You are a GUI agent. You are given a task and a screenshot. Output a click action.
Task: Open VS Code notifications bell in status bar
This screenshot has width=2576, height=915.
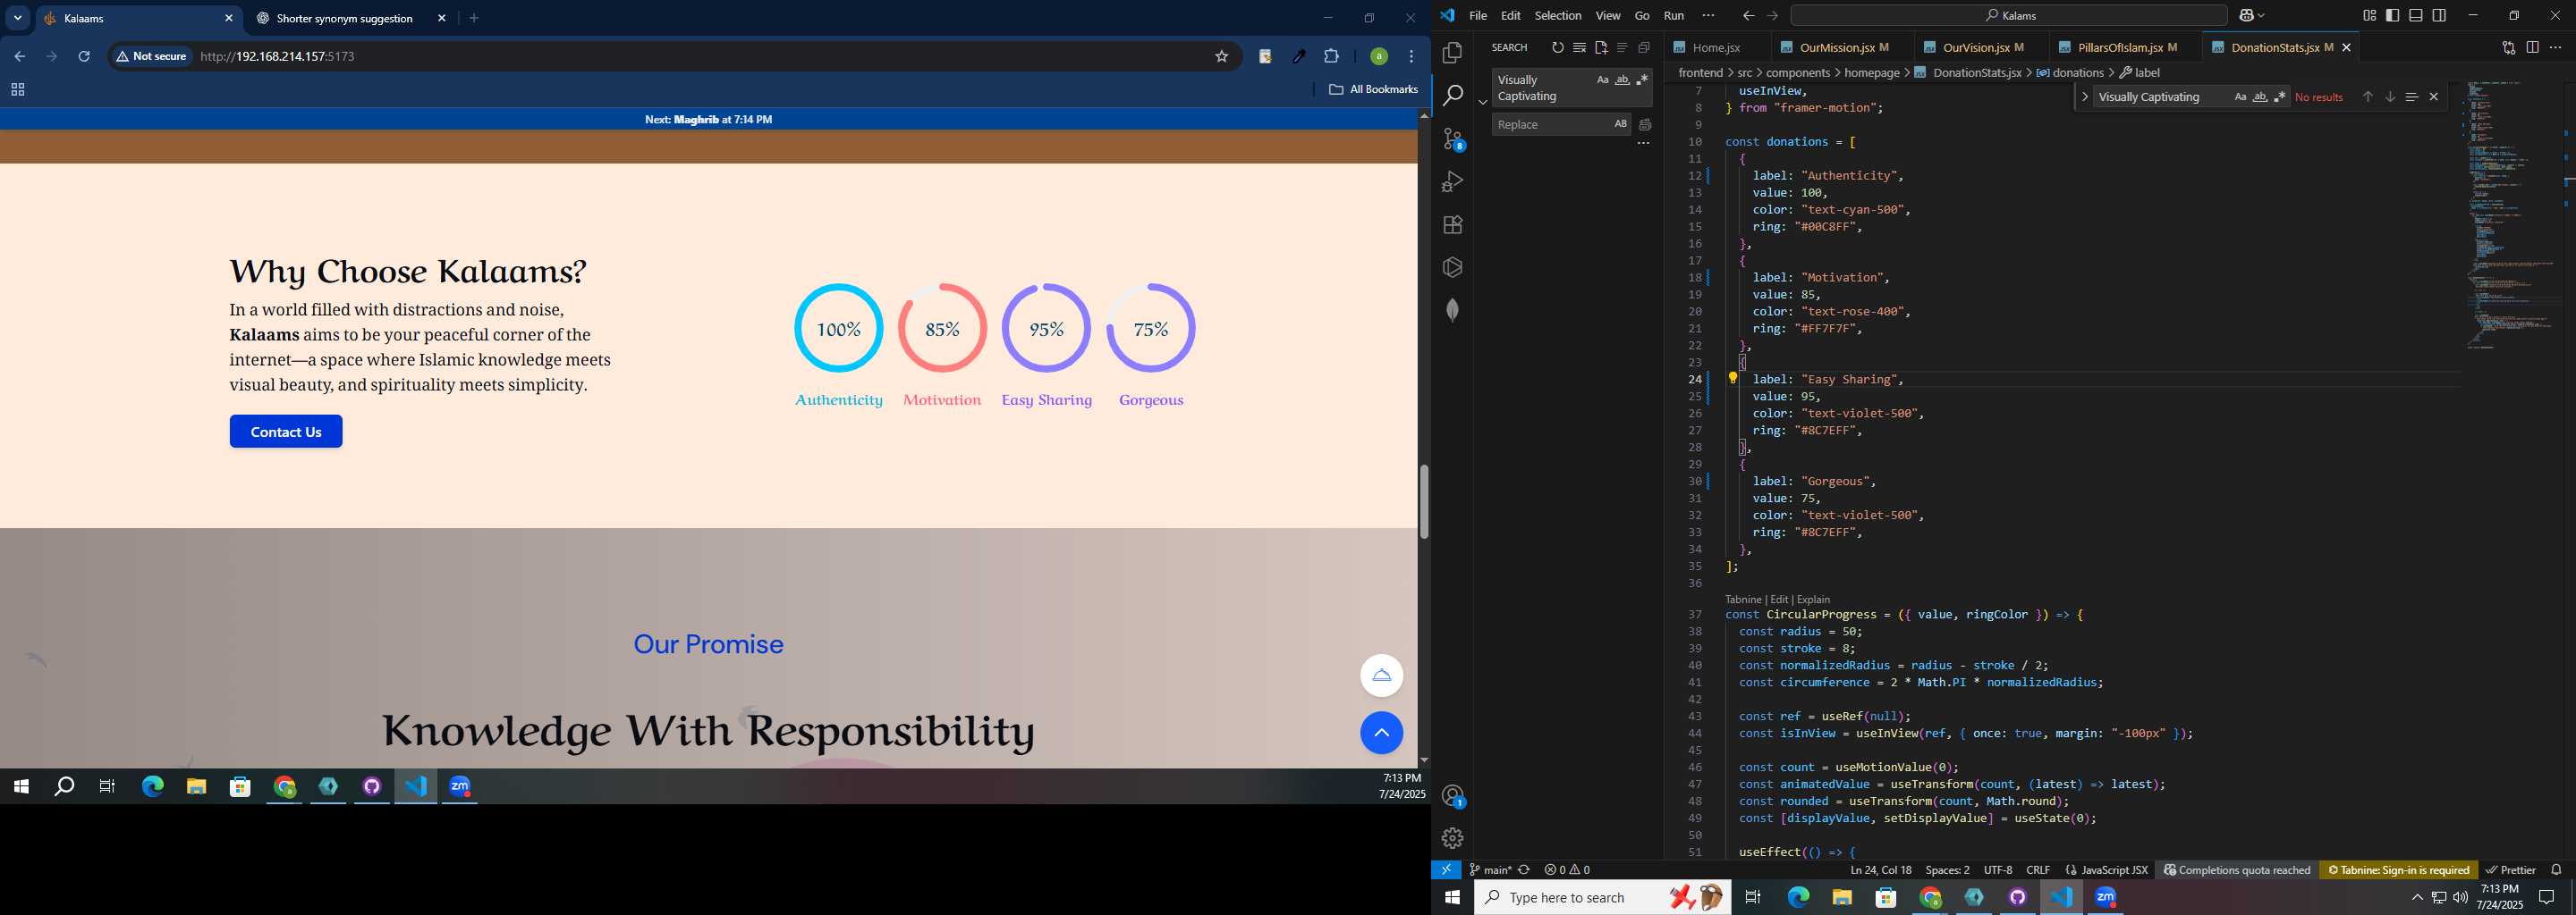coord(2556,870)
